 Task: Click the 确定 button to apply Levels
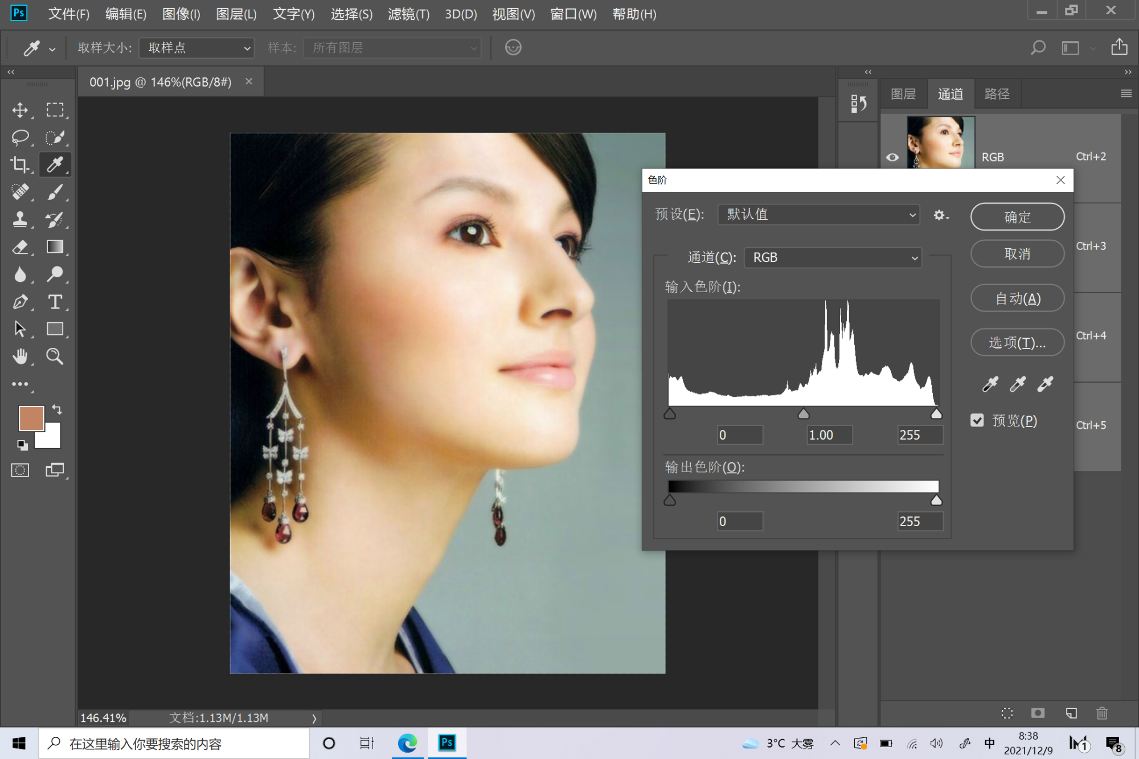(x=1016, y=216)
